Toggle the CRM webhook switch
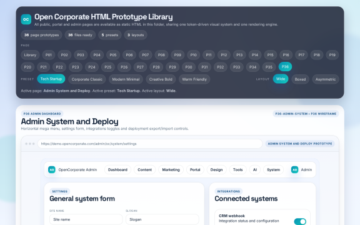This screenshot has width=360, height=225. [300, 221]
